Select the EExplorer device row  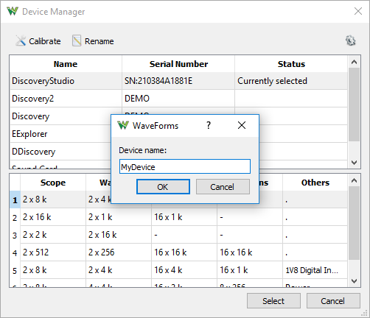pyautogui.click(x=60, y=134)
